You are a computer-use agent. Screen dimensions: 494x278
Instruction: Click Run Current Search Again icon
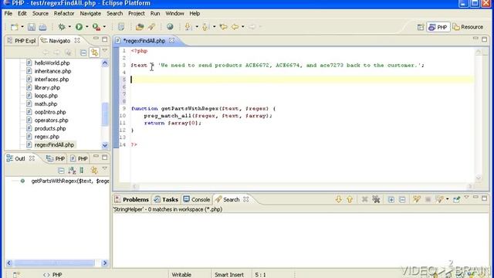pos(417,199)
